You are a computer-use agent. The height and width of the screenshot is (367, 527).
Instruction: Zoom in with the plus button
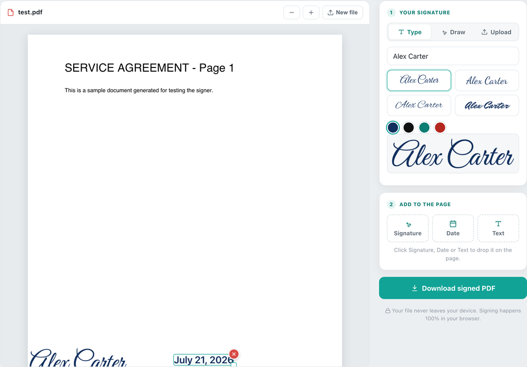pyautogui.click(x=311, y=13)
